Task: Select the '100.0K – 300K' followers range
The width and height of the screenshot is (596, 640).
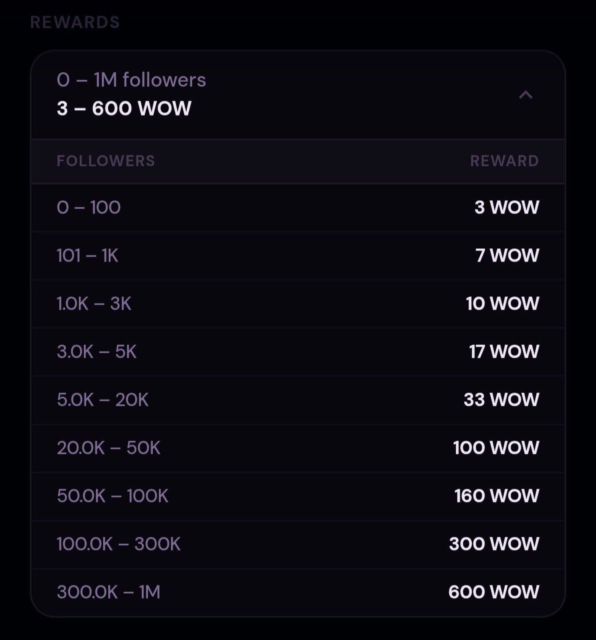Action: [x=118, y=544]
